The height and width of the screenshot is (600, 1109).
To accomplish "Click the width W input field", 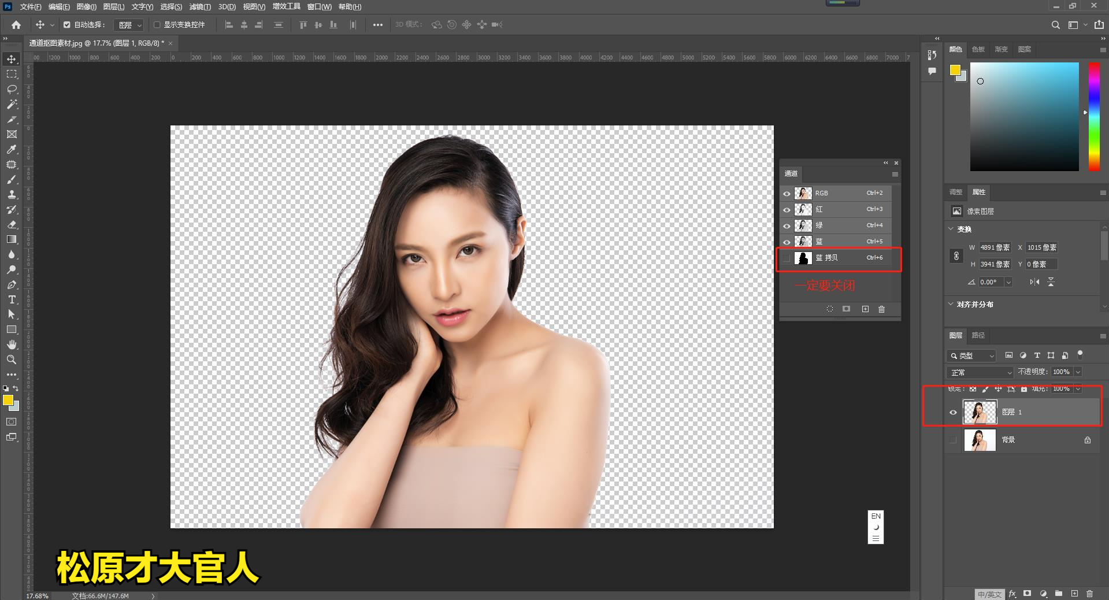I will [995, 247].
